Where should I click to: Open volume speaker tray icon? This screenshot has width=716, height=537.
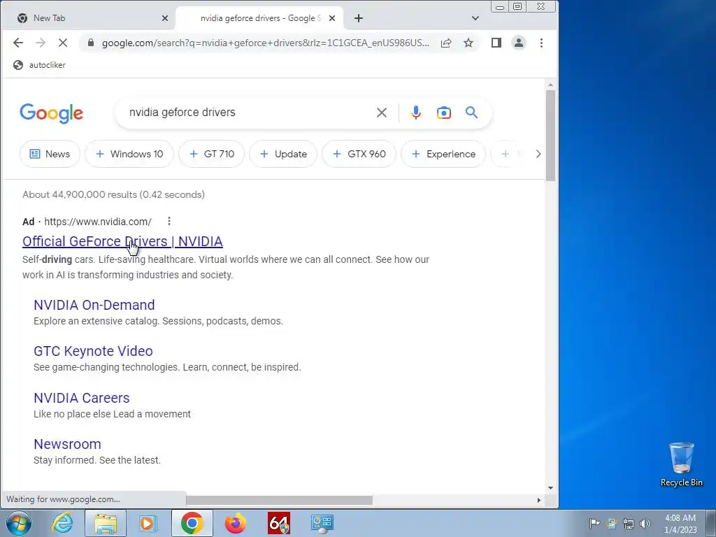[645, 524]
